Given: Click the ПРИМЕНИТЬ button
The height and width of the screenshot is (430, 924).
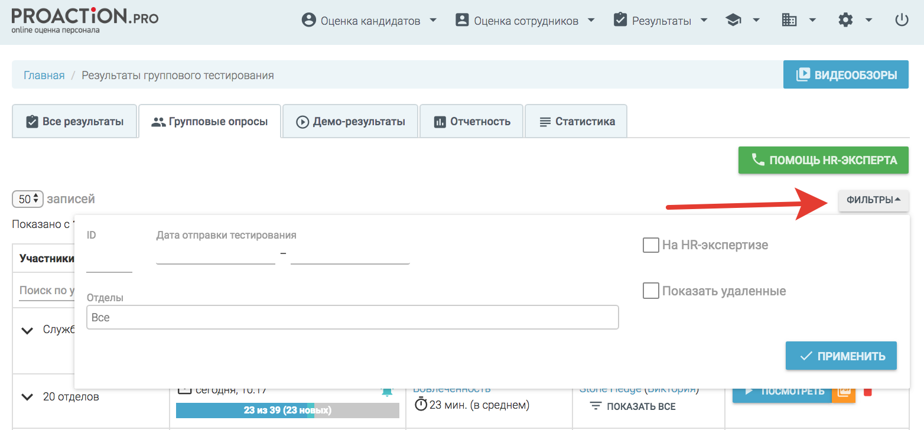Looking at the screenshot, I should (841, 356).
